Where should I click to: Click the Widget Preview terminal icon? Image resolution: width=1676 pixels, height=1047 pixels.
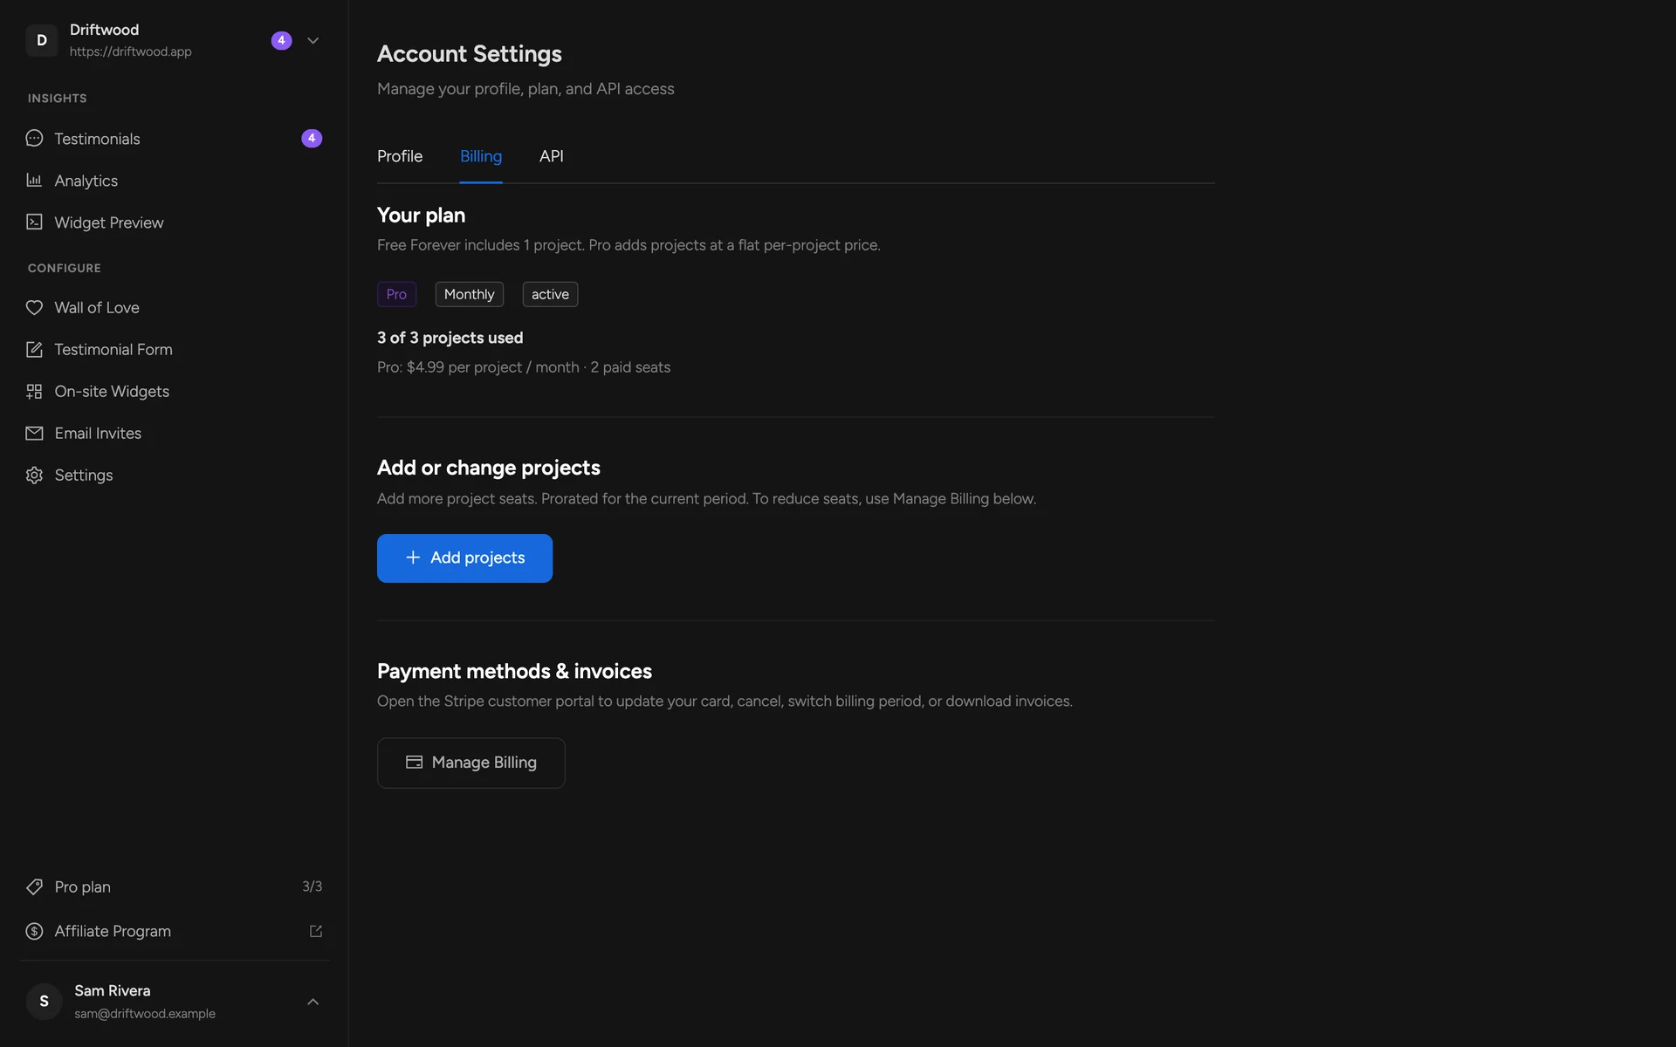tap(34, 222)
